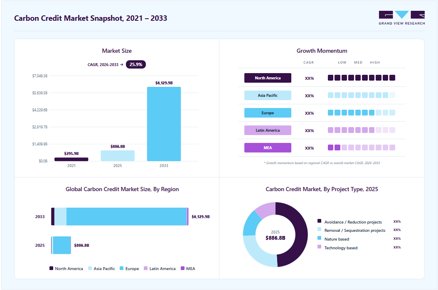438x290 pixels.
Task: Click the Europe segment of 2025 bar
Action: (62, 245)
